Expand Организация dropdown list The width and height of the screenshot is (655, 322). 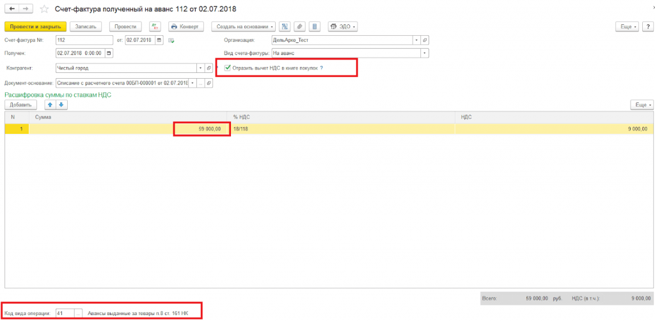pos(416,40)
